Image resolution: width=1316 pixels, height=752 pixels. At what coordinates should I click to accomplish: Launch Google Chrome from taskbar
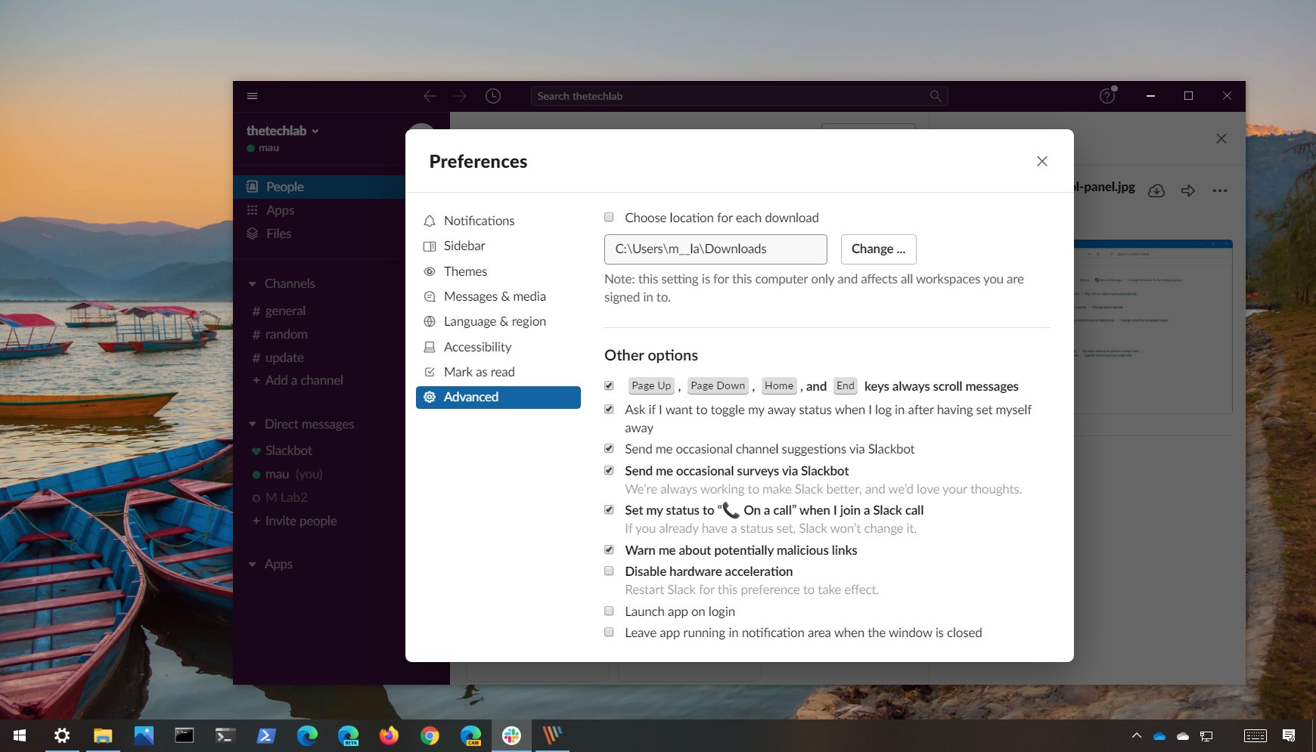(430, 735)
